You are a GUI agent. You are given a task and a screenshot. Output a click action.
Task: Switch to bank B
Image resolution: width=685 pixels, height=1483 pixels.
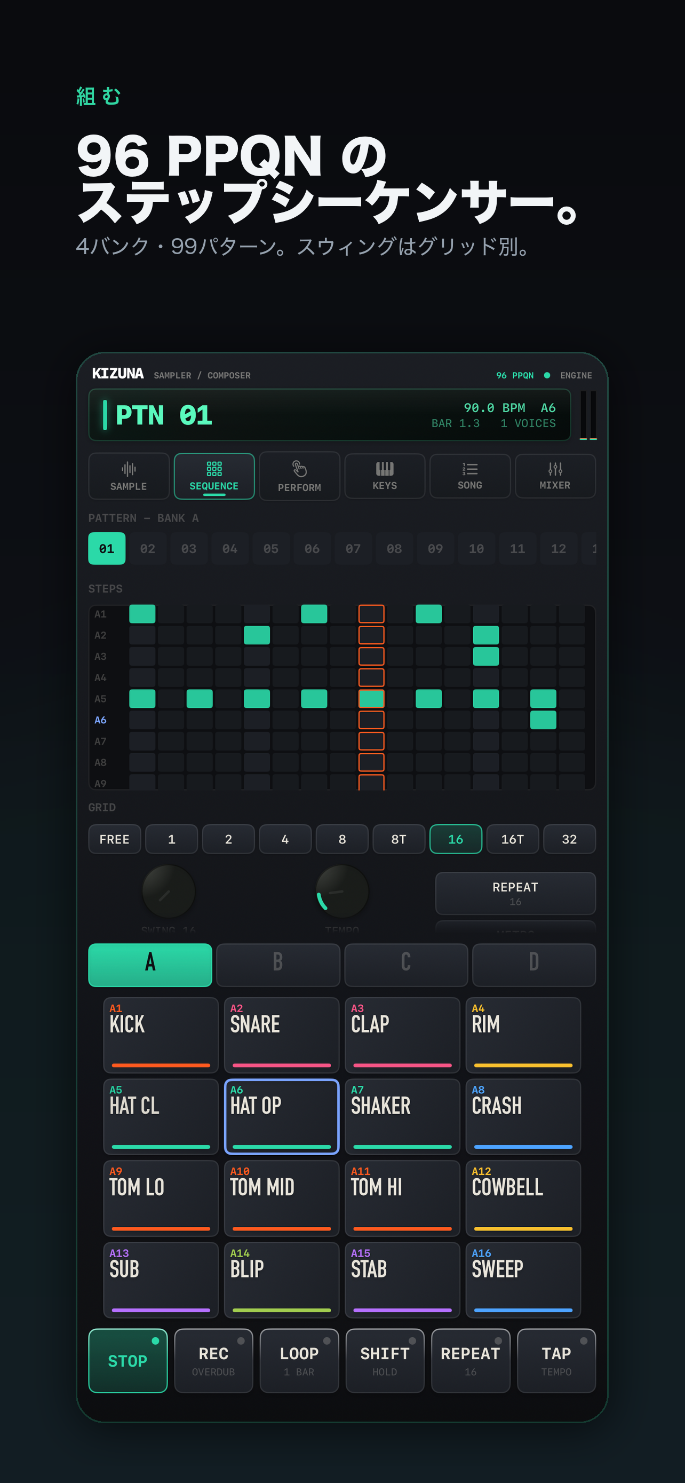pos(278,964)
